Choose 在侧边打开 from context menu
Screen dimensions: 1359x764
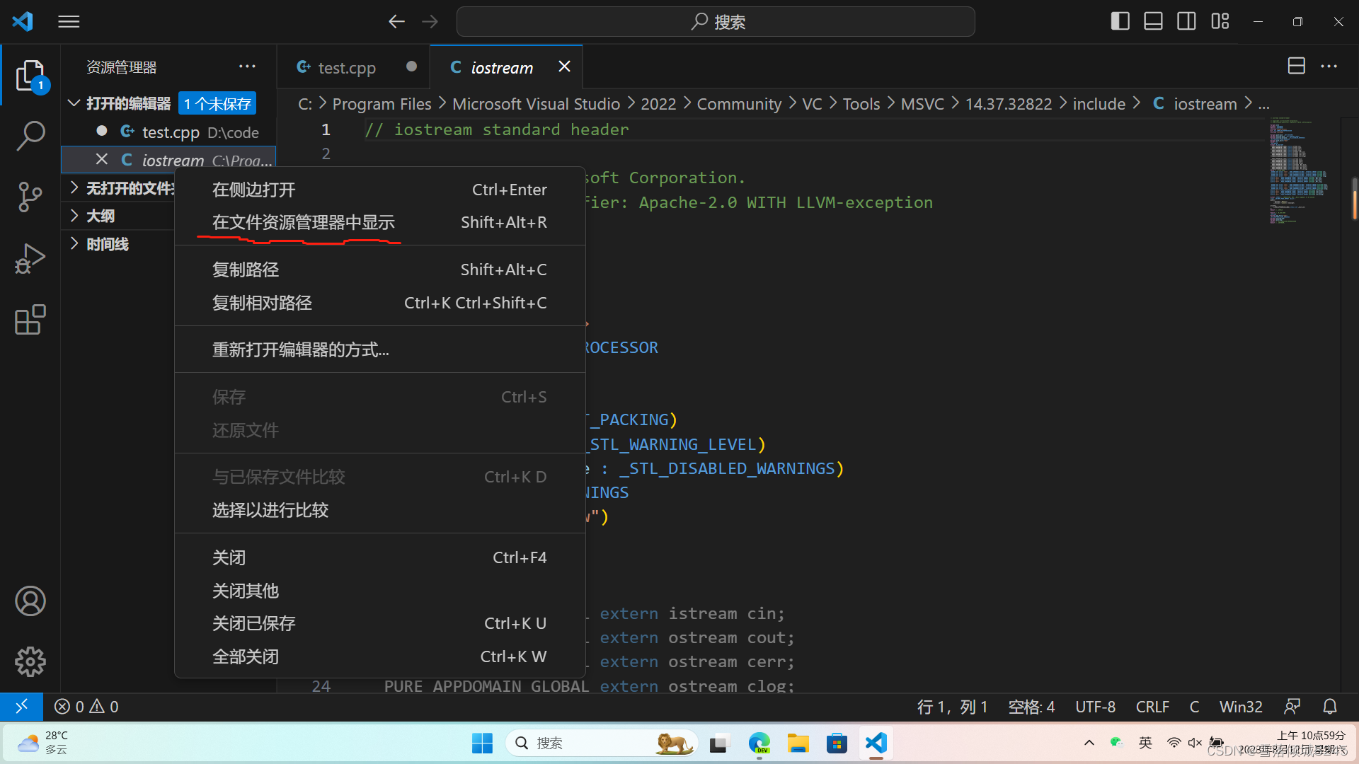point(380,190)
